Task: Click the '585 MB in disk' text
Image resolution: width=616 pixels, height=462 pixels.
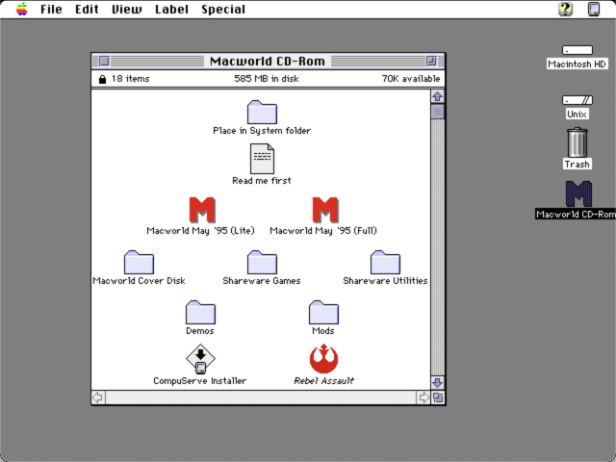Action: [x=267, y=79]
